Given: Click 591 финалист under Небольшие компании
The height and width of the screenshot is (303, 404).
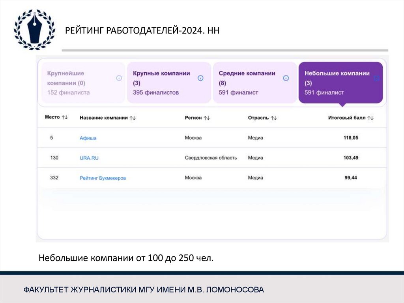Looking at the screenshot, I should click(x=324, y=92).
